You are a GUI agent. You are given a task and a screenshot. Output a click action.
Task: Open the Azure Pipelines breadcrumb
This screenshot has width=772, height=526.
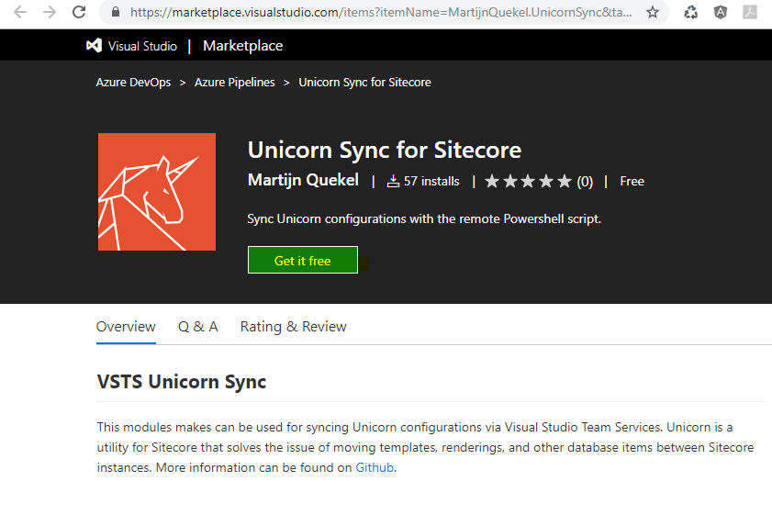(x=234, y=83)
